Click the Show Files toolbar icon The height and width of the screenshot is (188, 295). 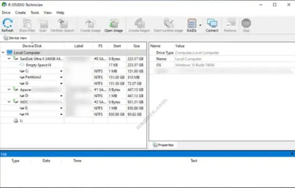click(27, 25)
